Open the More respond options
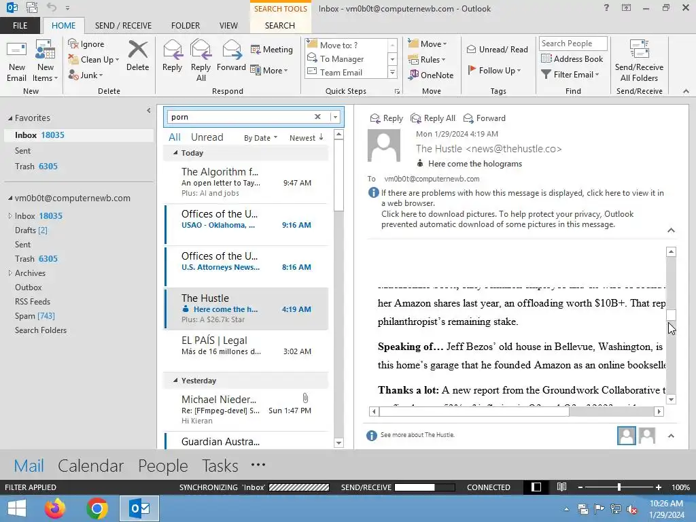 pos(269,70)
